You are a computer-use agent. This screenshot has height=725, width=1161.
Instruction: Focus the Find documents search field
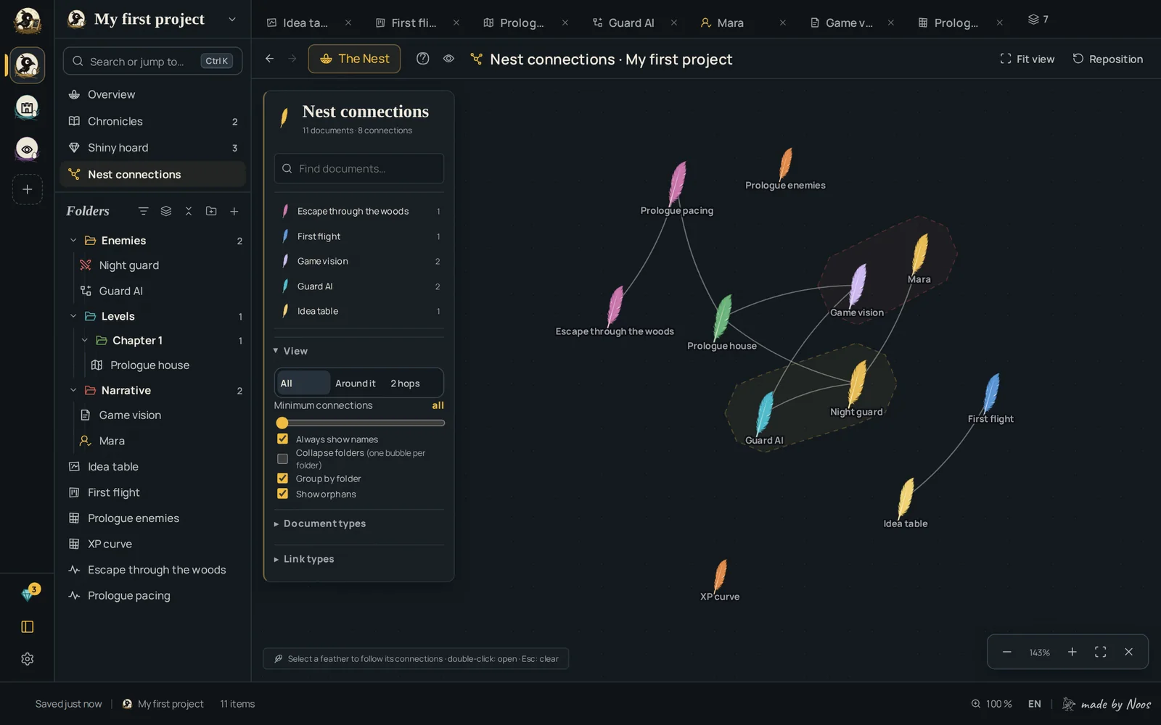358,168
